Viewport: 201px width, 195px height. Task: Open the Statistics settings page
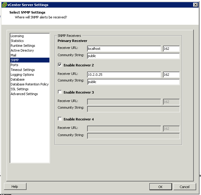[30, 41]
